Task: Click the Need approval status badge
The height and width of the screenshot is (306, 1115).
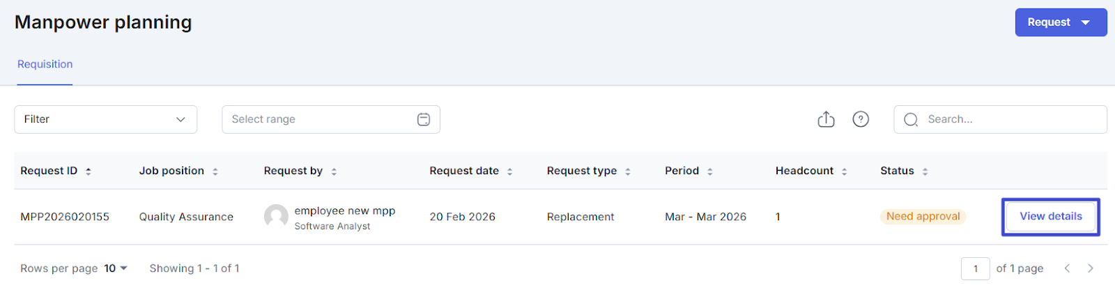Action: pyautogui.click(x=923, y=217)
